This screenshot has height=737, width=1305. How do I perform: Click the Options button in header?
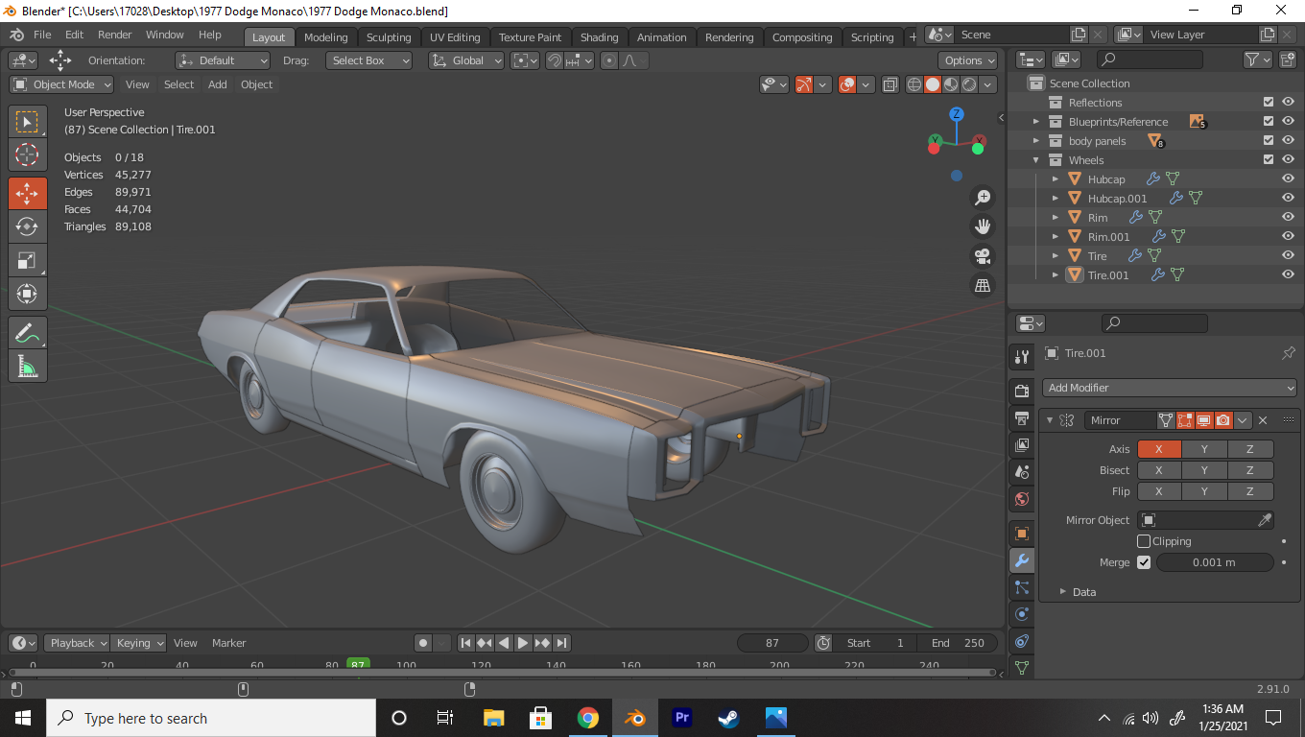coord(967,60)
